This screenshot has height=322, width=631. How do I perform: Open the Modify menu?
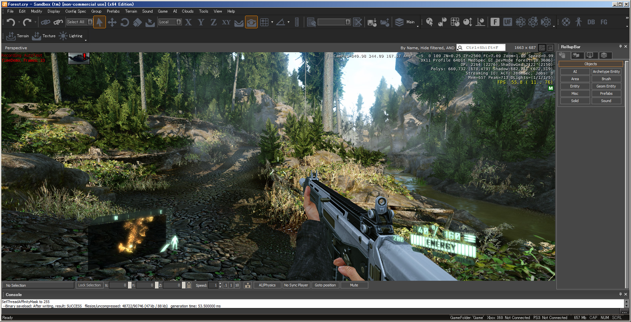point(37,11)
